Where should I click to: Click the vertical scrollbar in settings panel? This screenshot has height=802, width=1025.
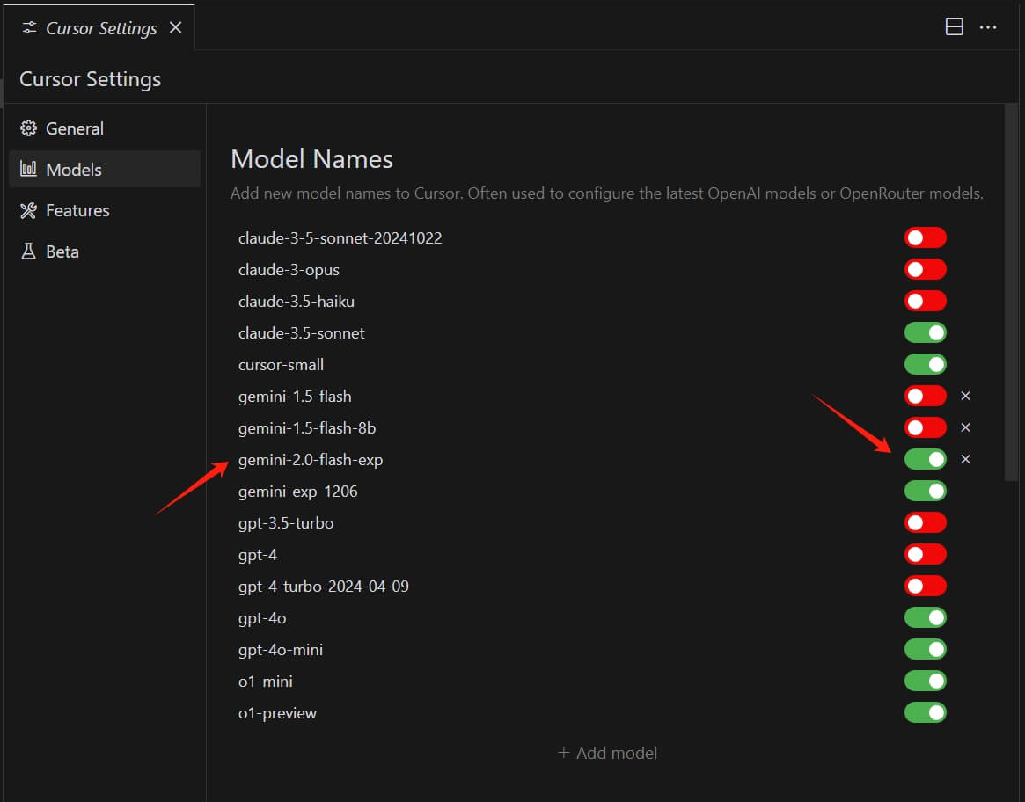1011,290
